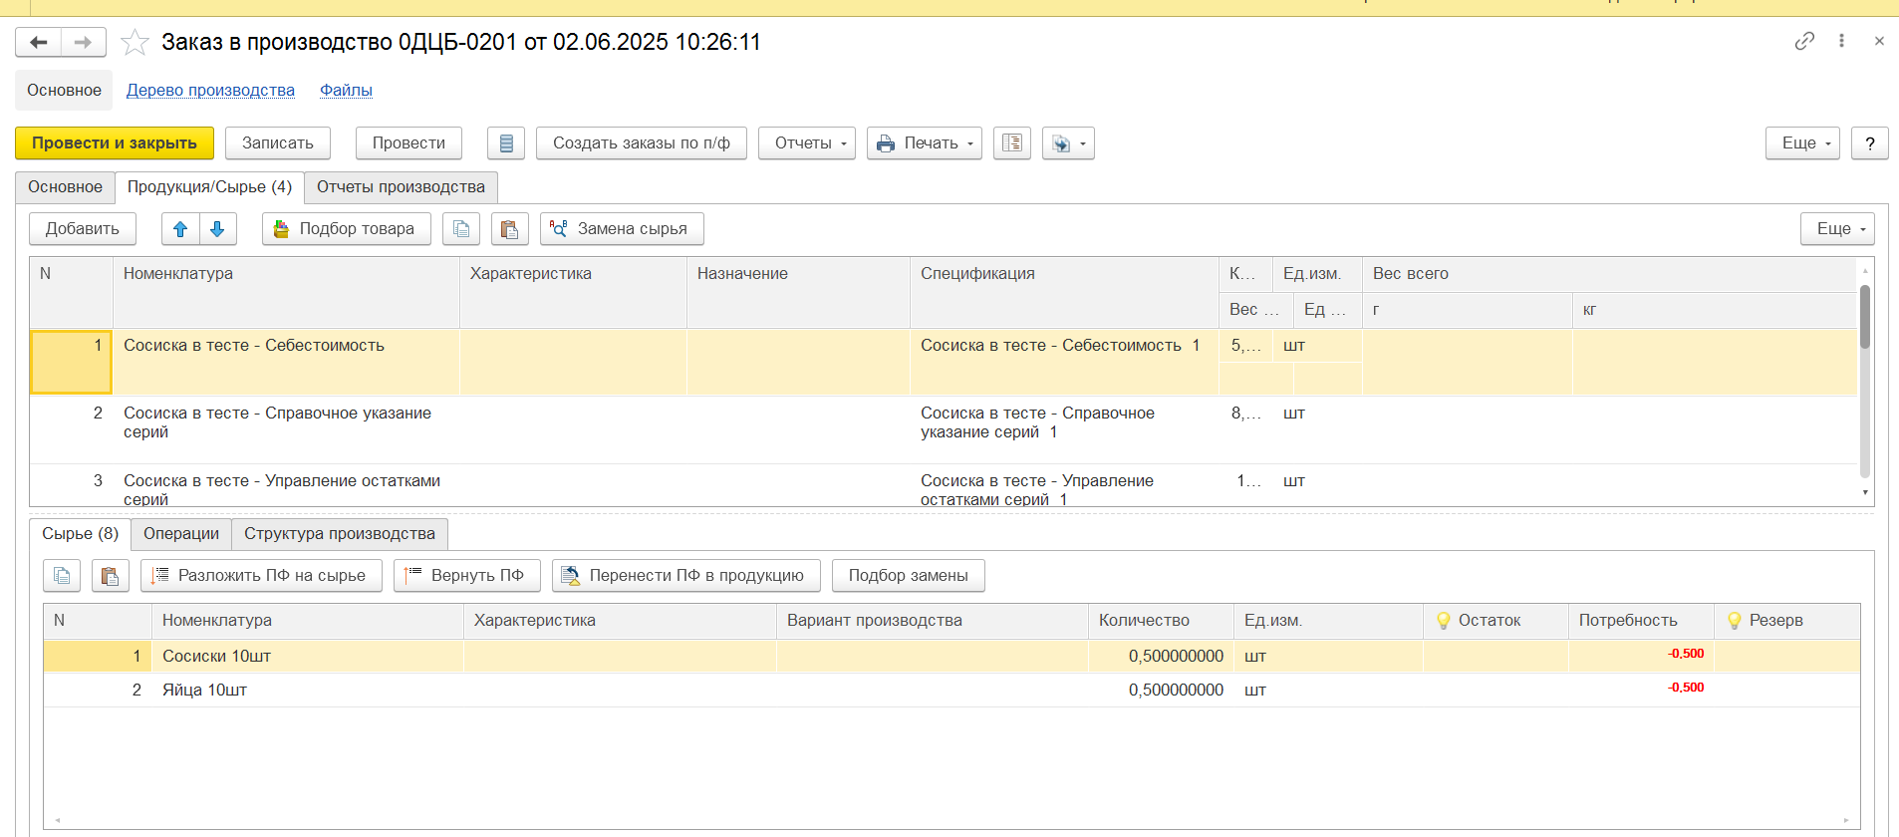Open the Печать dropdown menu
This screenshot has width=1899, height=837.
click(x=925, y=143)
